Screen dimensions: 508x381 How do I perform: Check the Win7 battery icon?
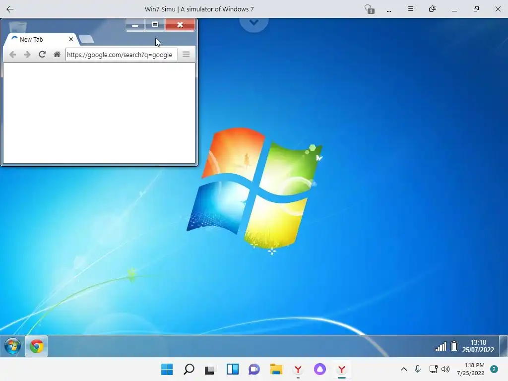[x=454, y=346]
